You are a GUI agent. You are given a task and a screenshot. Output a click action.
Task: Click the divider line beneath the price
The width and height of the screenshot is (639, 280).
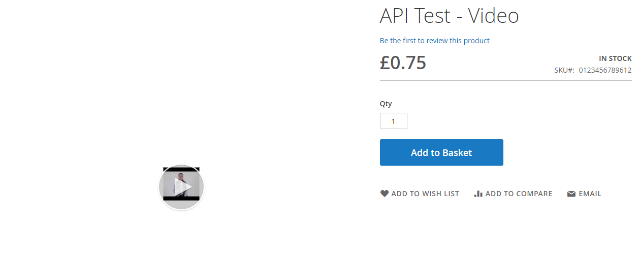pos(506,80)
